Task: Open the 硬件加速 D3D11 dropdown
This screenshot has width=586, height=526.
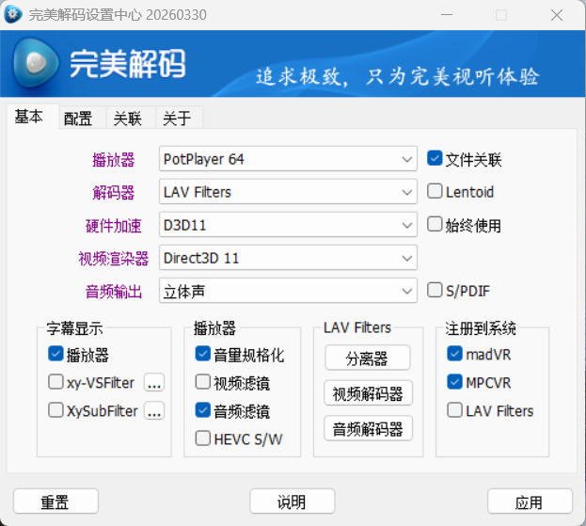Action: click(x=407, y=225)
